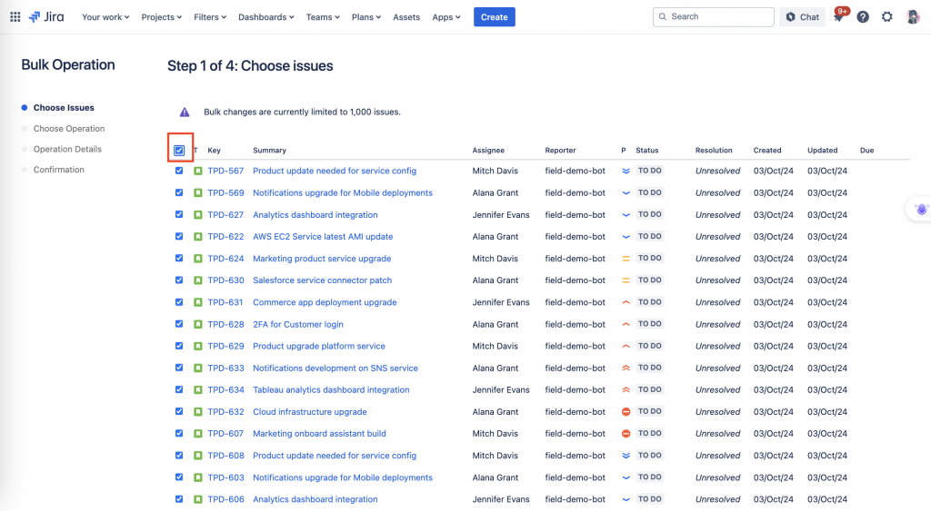Image resolution: width=931 pixels, height=511 pixels.
Task: Open the Help question mark icon
Action: click(863, 17)
